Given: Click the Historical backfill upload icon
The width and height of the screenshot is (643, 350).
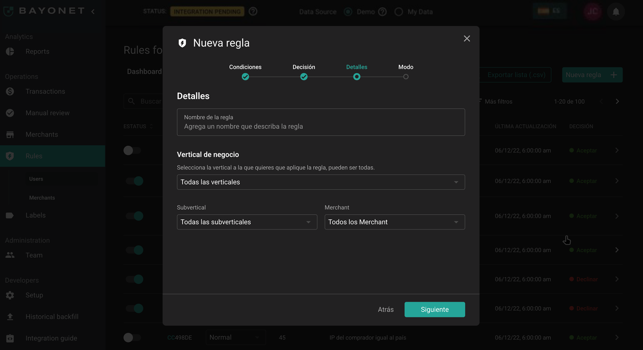Looking at the screenshot, I should click(x=10, y=317).
